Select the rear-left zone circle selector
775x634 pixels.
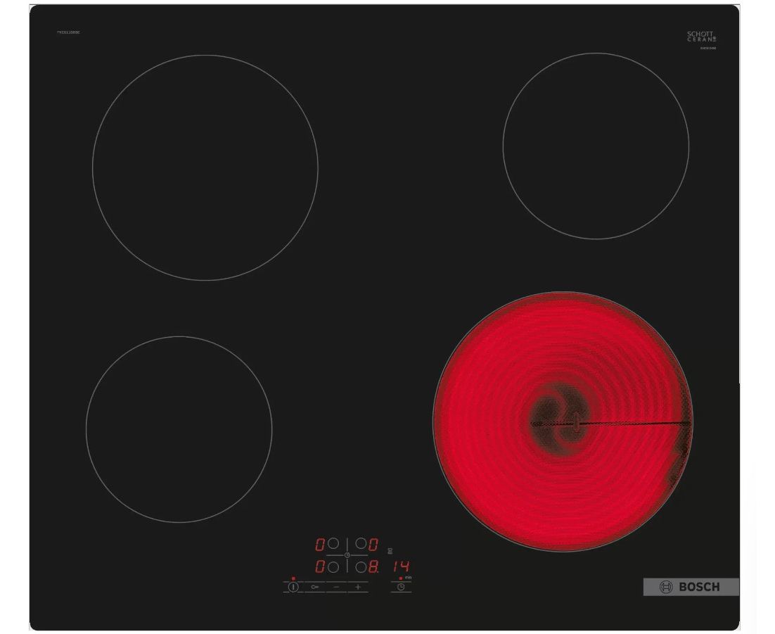click(x=333, y=544)
